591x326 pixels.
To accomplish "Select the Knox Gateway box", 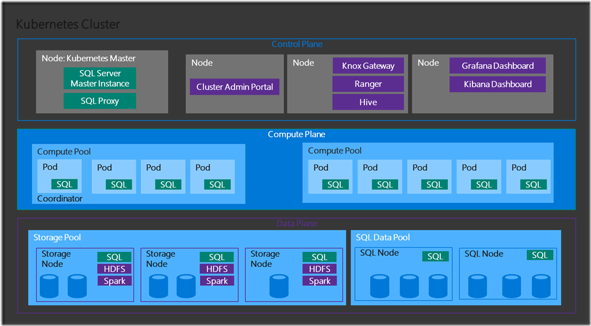I will pyautogui.click(x=369, y=66).
